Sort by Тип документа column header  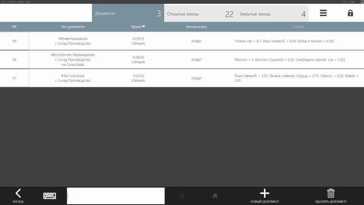click(x=72, y=27)
